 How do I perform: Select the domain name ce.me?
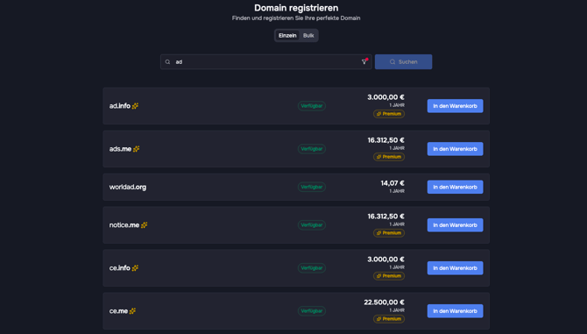[118, 311]
